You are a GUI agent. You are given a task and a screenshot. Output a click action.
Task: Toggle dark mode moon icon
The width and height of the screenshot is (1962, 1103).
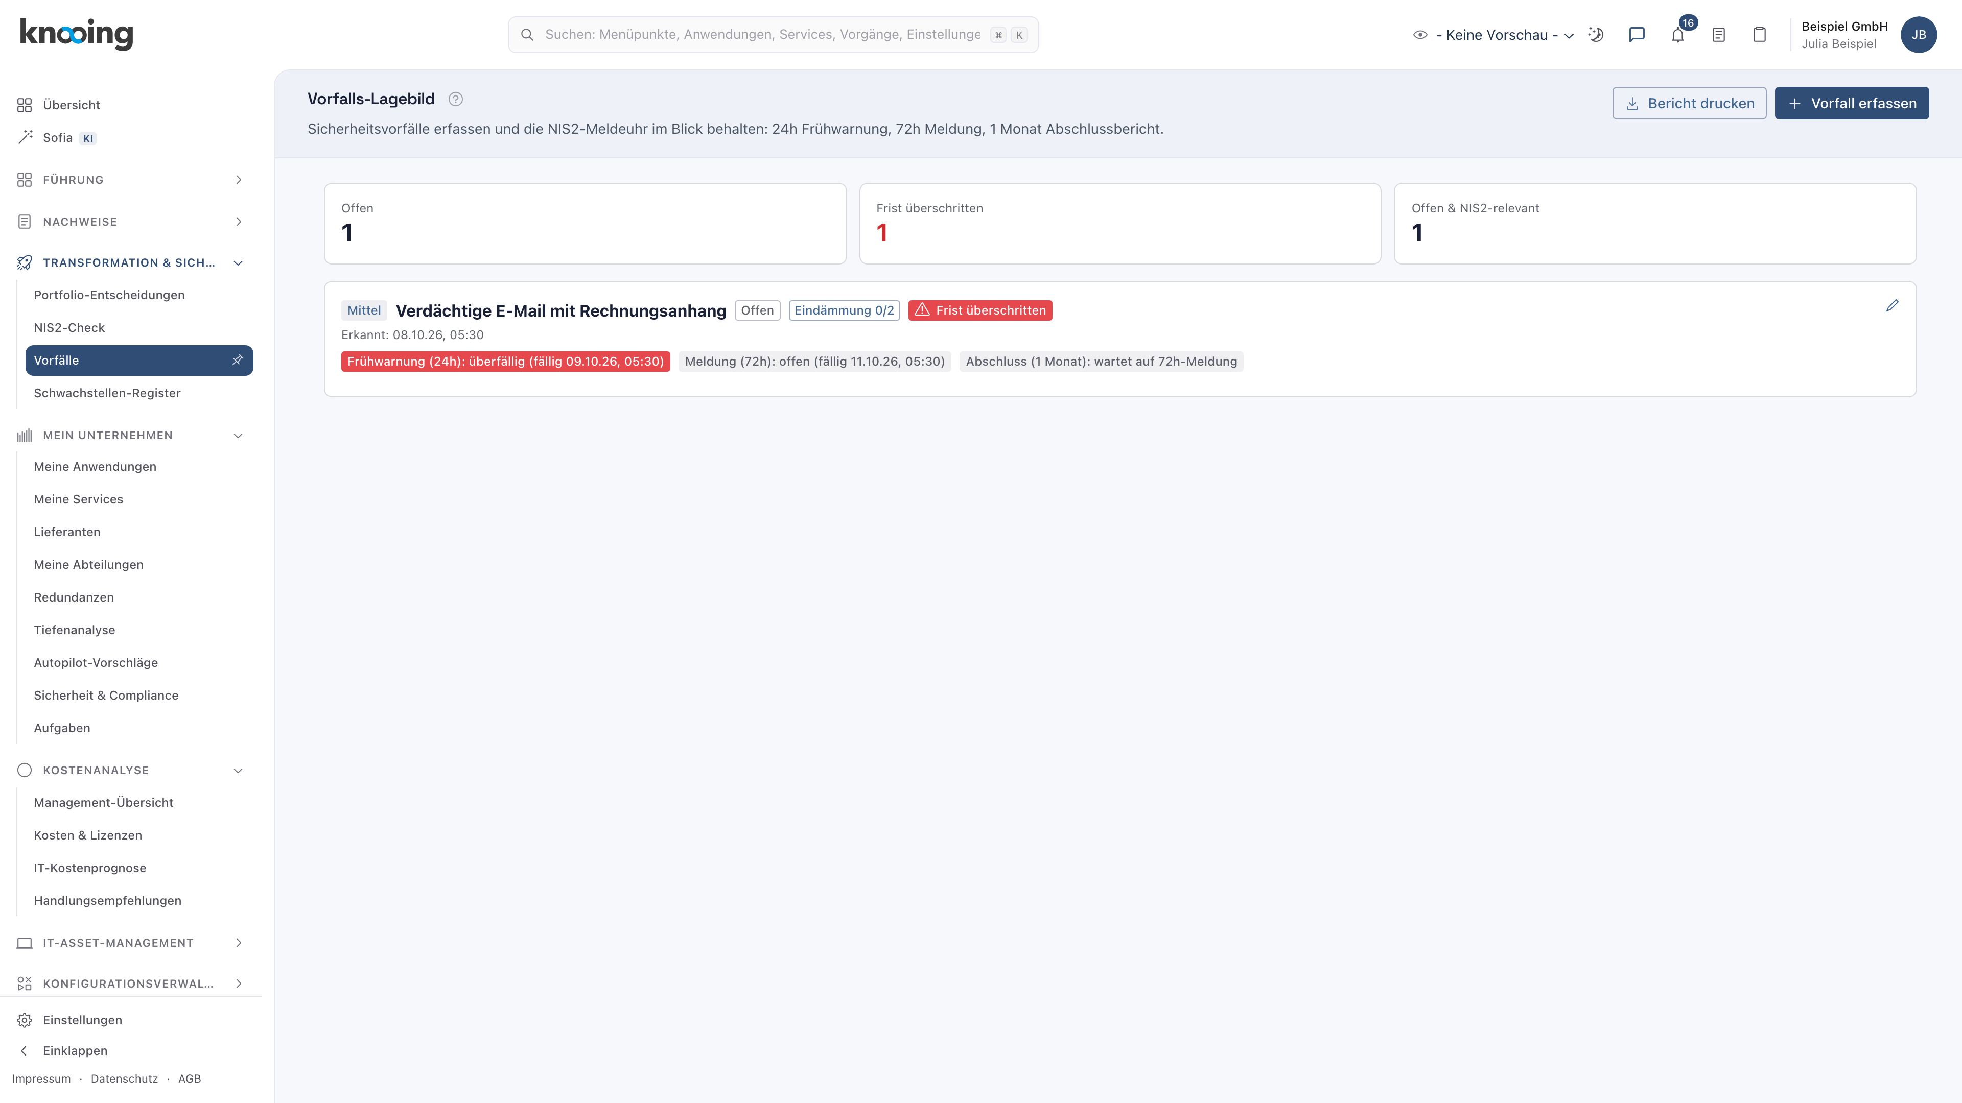click(1596, 34)
